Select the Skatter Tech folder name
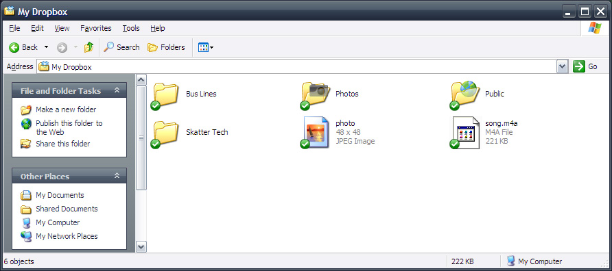The width and height of the screenshot is (612, 271). tap(207, 132)
